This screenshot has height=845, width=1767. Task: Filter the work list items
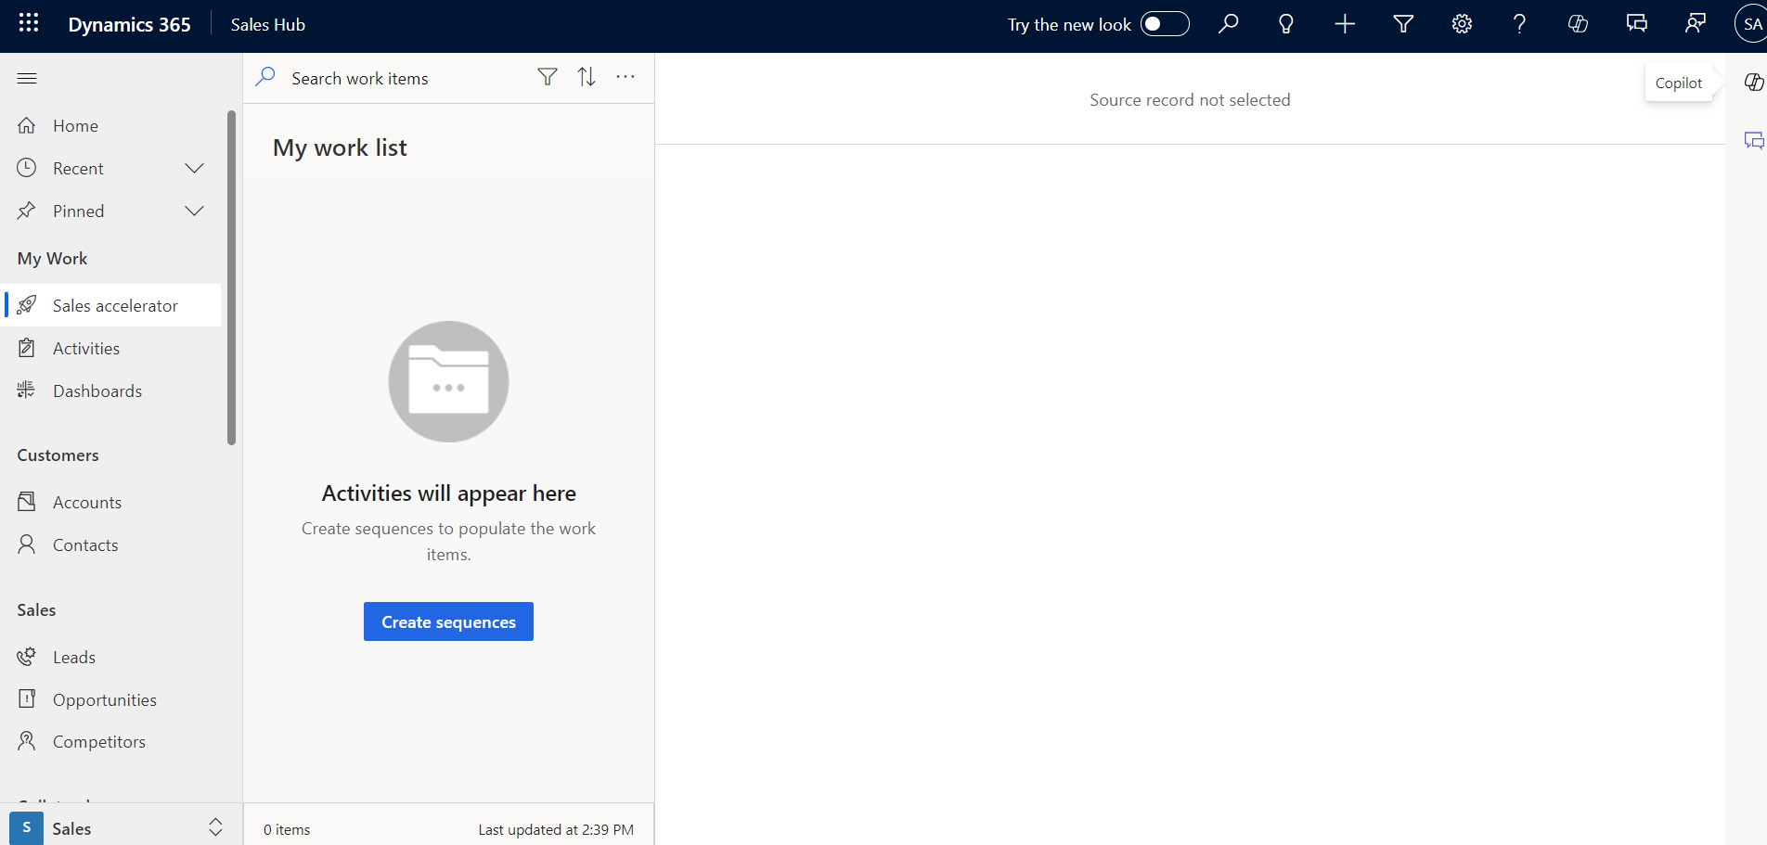click(548, 77)
